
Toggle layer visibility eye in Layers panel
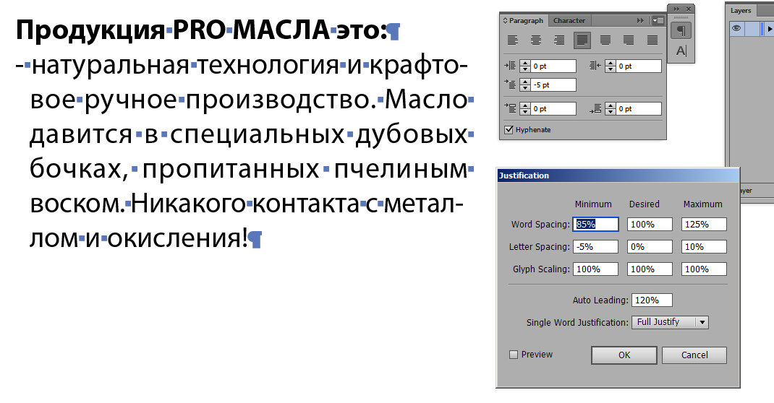pyautogui.click(x=736, y=29)
